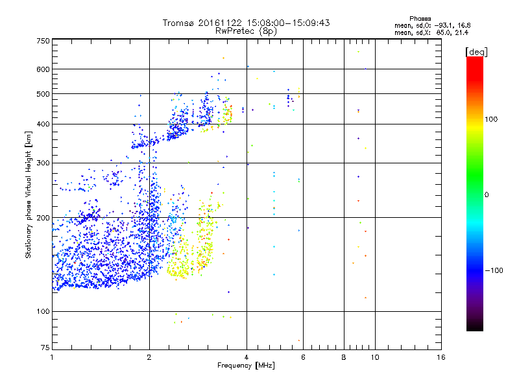Click the 'Phases' header label
The image size is (519, 389).
(x=420, y=19)
